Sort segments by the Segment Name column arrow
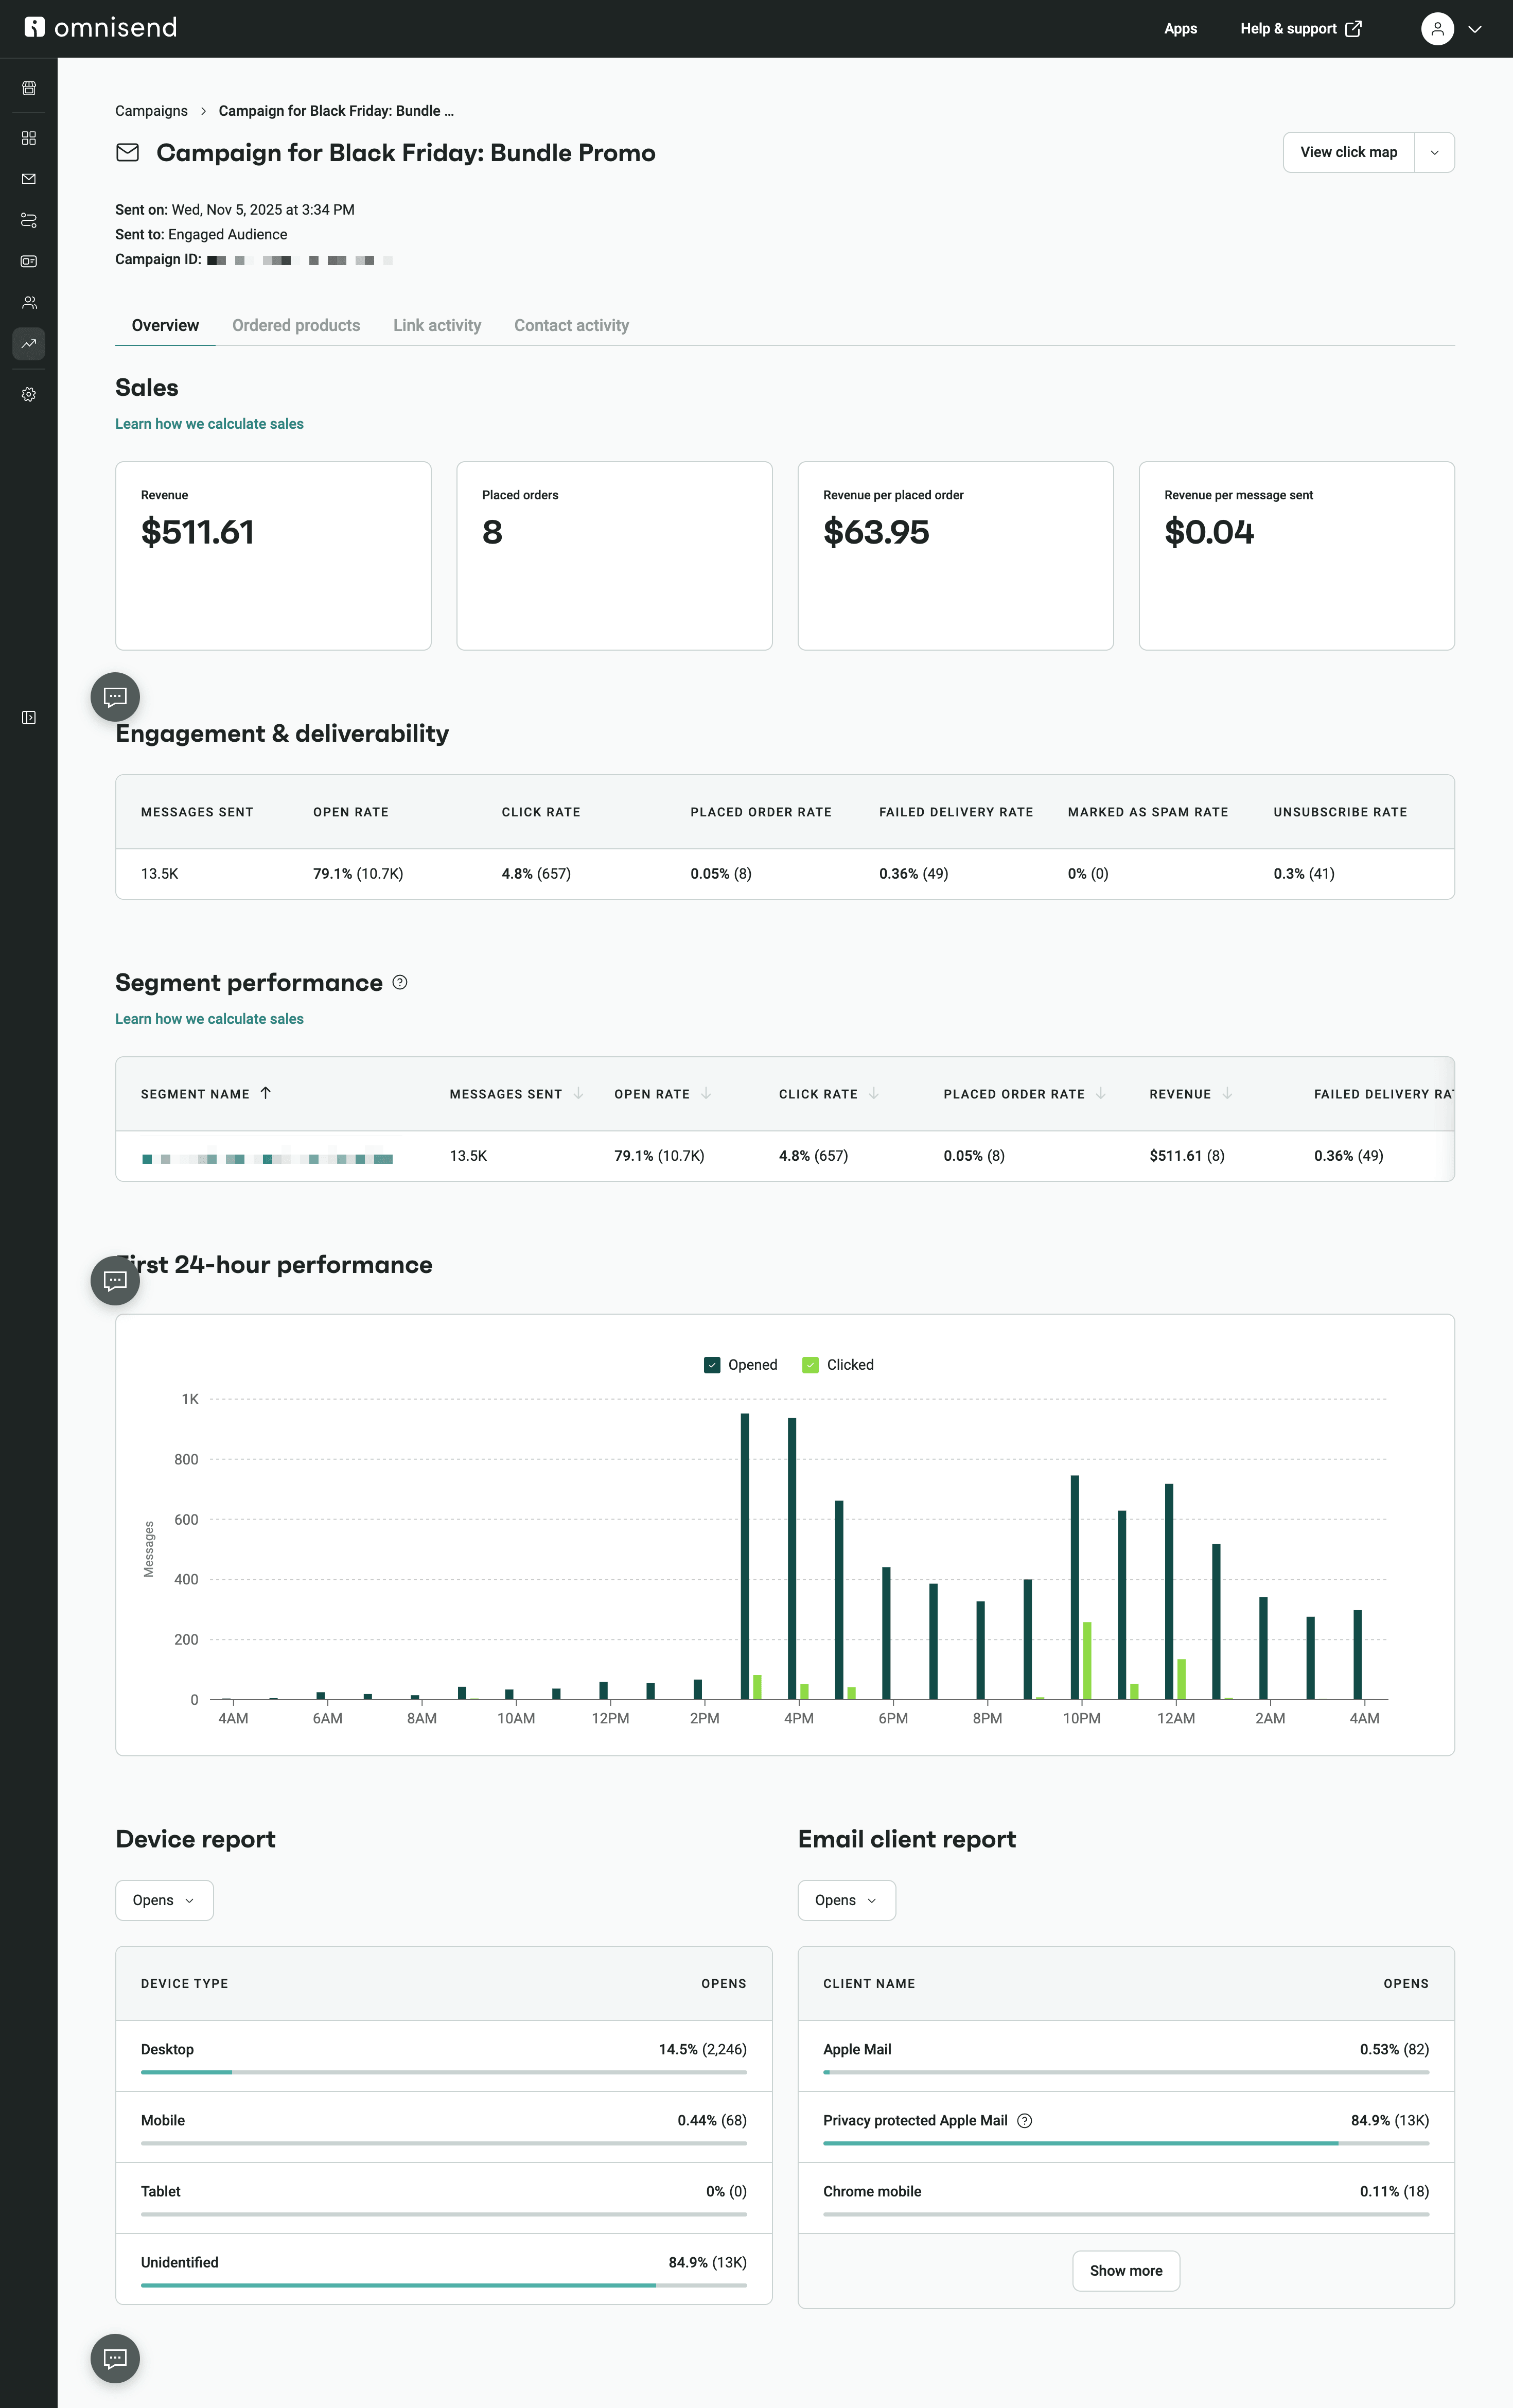The height and width of the screenshot is (2408, 1513). click(x=266, y=1093)
